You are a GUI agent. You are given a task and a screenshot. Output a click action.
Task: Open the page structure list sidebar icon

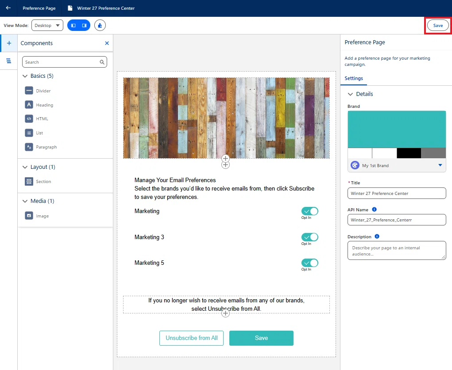click(9, 61)
